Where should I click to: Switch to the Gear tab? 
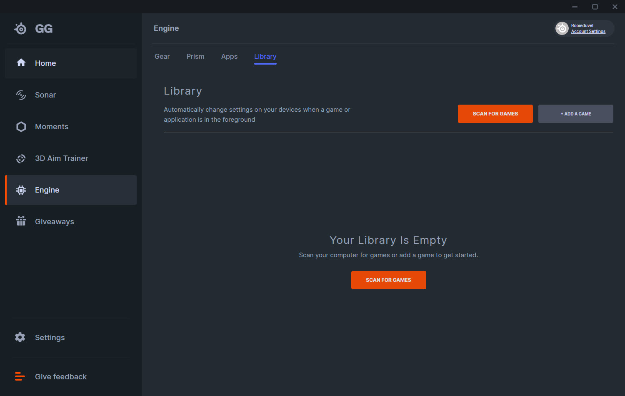162,57
